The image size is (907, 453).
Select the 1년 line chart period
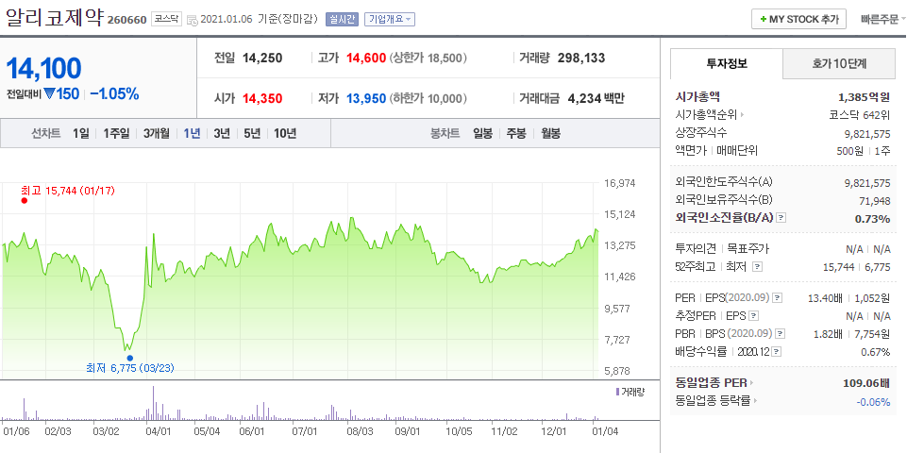coord(192,134)
